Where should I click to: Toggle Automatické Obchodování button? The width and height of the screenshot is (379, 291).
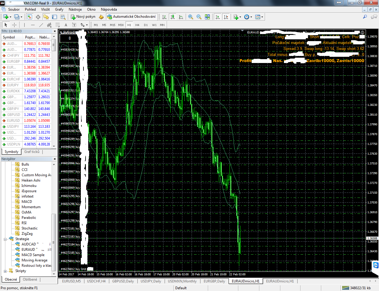click(131, 17)
